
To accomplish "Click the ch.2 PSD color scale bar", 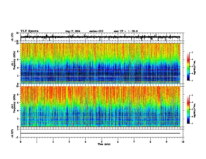I will (188, 109).
